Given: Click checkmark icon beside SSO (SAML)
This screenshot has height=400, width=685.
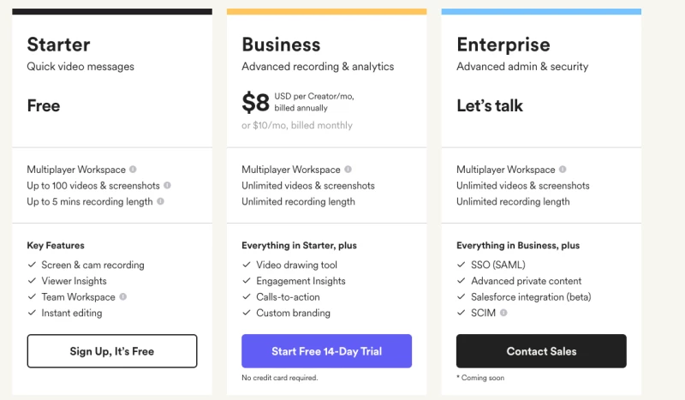Looking at the screenshot, I should click(461, 266).
